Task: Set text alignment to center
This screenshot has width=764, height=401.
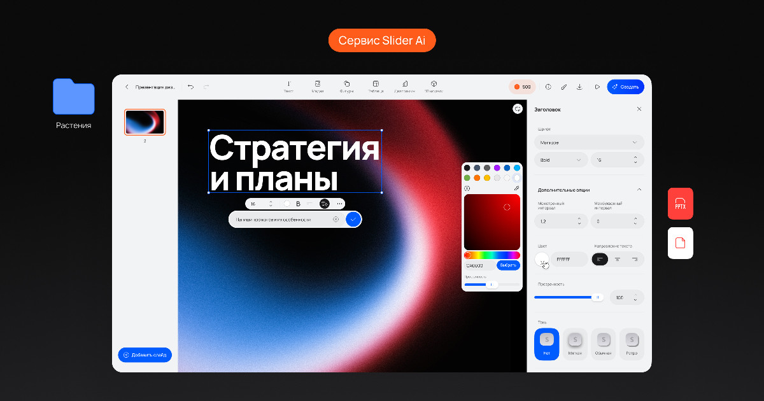Action: tap(618, 259)
